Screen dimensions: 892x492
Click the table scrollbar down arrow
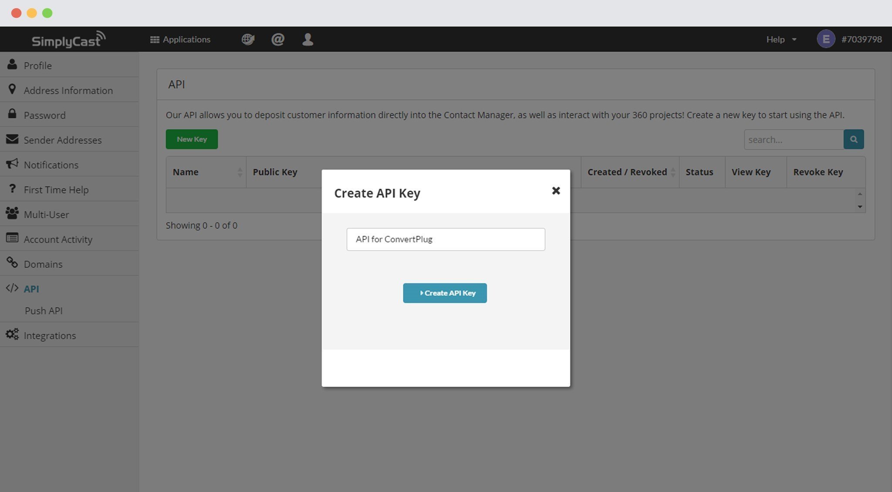tap(860, 207)
